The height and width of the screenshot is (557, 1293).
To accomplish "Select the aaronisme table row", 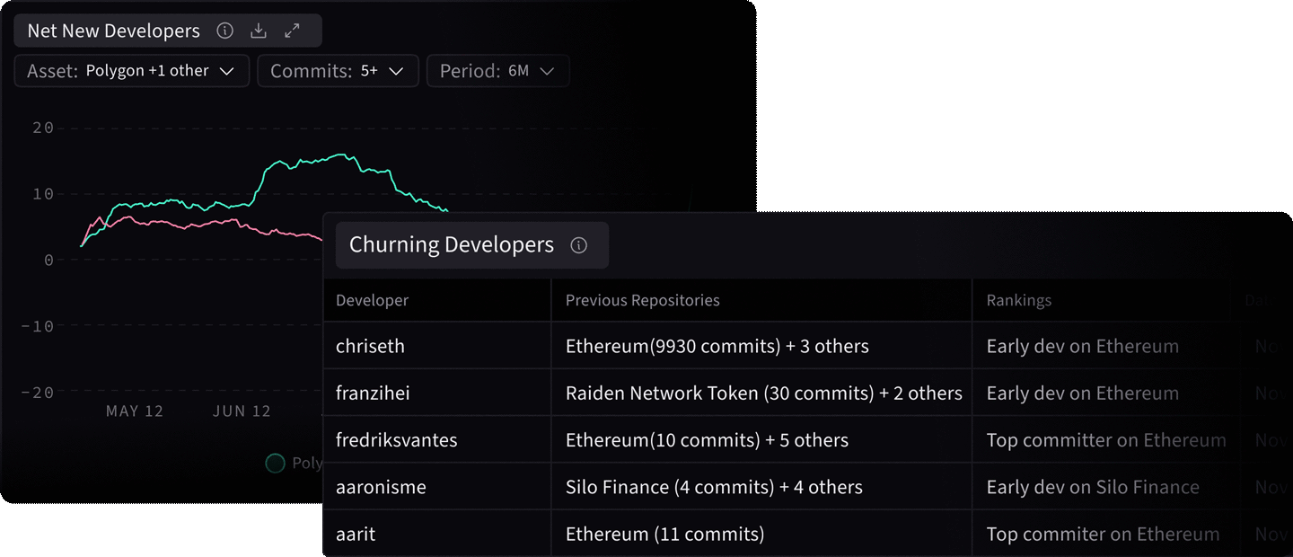I will point(381,486).
